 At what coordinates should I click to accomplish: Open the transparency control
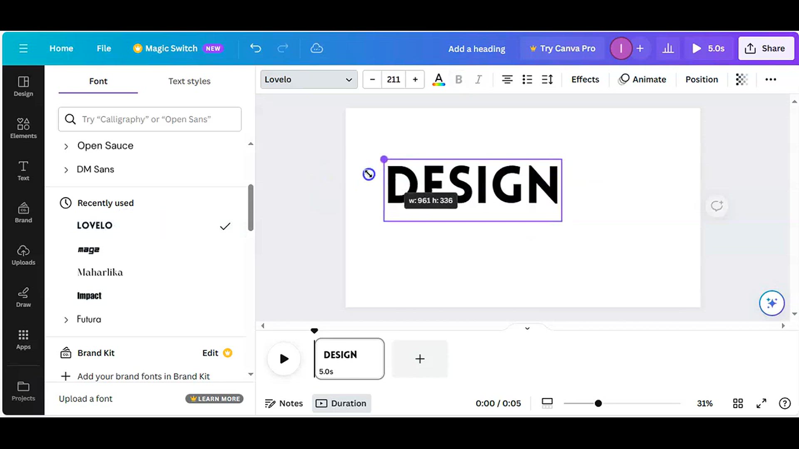pos(742,79)
